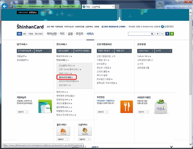Expand 개인신용클리닉 submenu
This screenshot has width=193, height=149.
coord(64,103)
